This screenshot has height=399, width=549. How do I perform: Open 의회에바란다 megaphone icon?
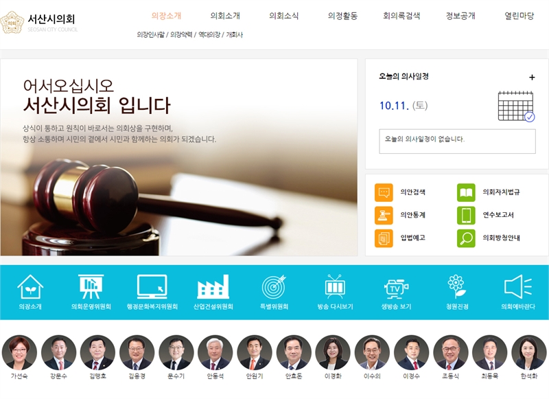[x=517, y=286]
